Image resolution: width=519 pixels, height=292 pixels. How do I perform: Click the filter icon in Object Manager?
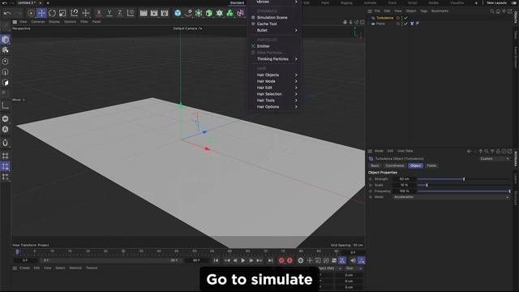point(504,11)
